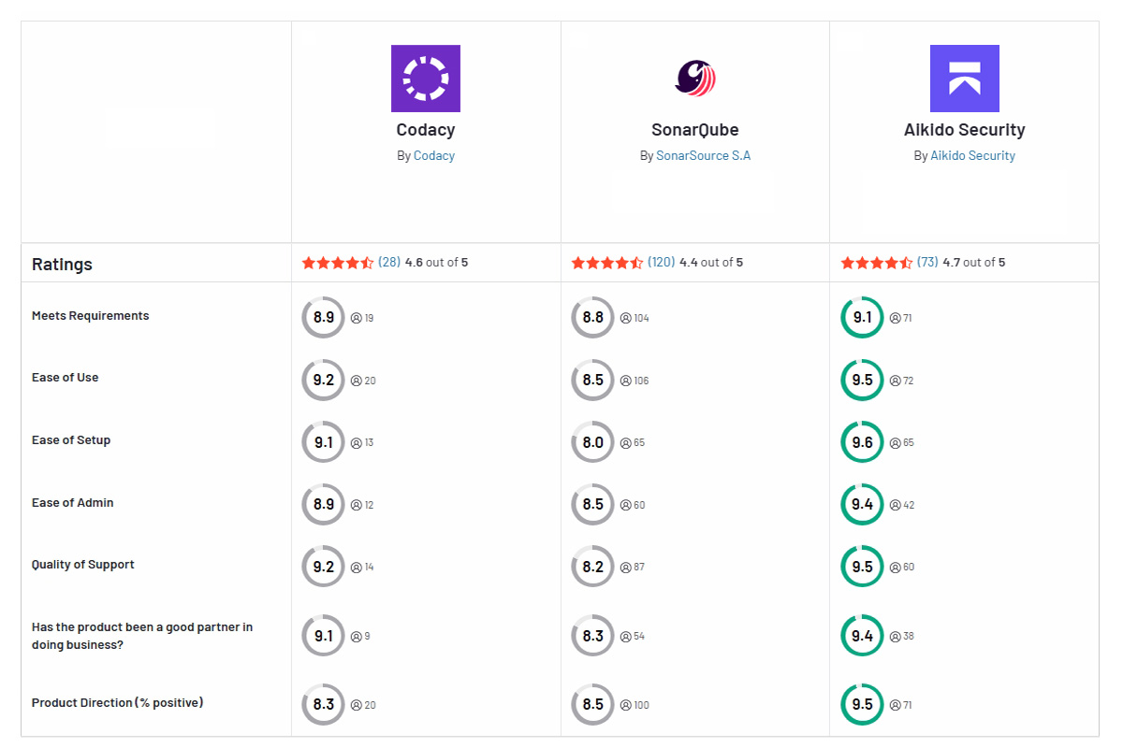
Task: Click SonarQube's 87 respondents count for Quality of Support
Action: 633,567
